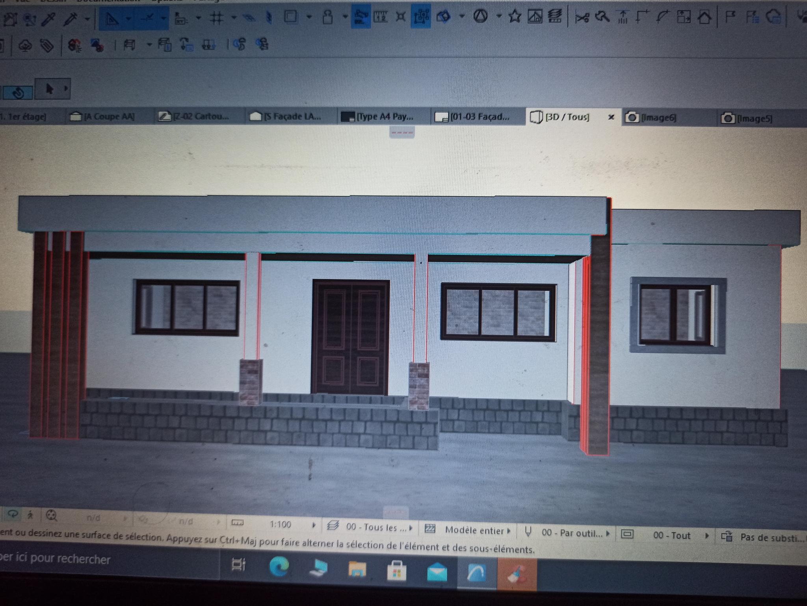The image size is (807, 606).
Task: Switch to the A Coupe AA tab
Action: [x=109, y=117]
